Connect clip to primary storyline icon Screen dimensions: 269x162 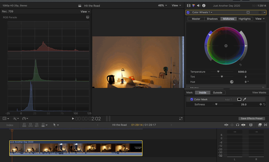click(24, 125)
